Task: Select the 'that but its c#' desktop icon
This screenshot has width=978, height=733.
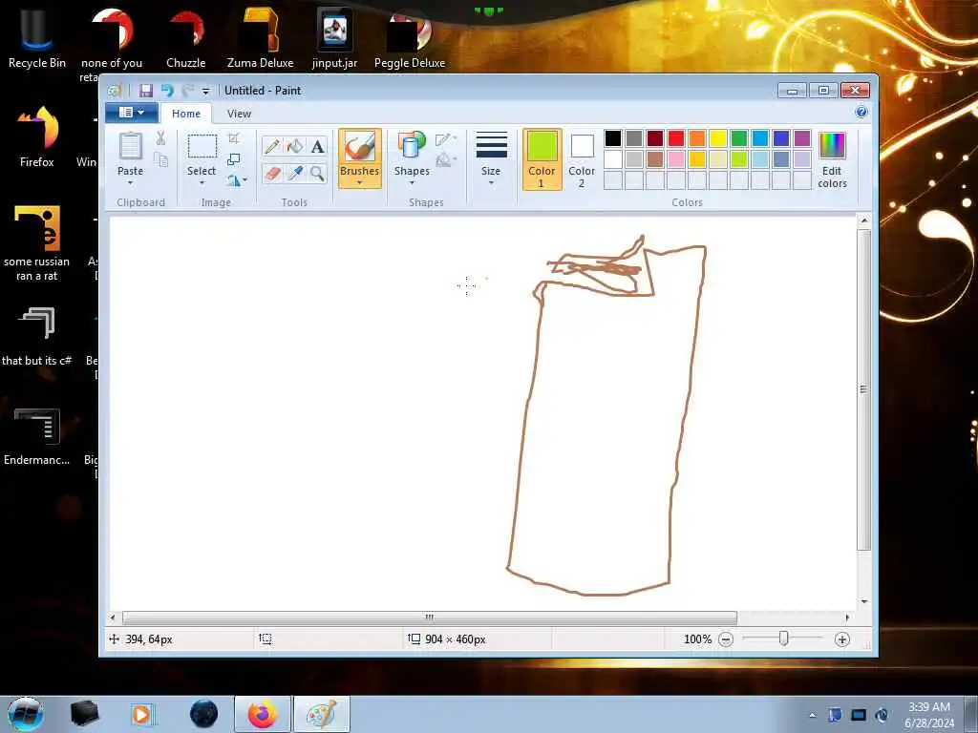Action: [37, 337]
